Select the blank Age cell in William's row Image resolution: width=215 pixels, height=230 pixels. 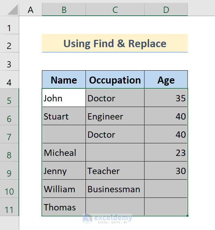click(166, 189)
